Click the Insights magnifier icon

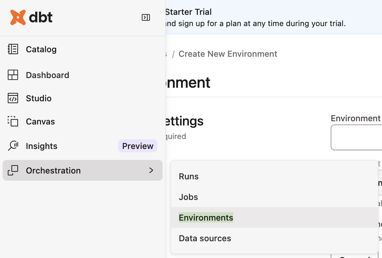13,146
